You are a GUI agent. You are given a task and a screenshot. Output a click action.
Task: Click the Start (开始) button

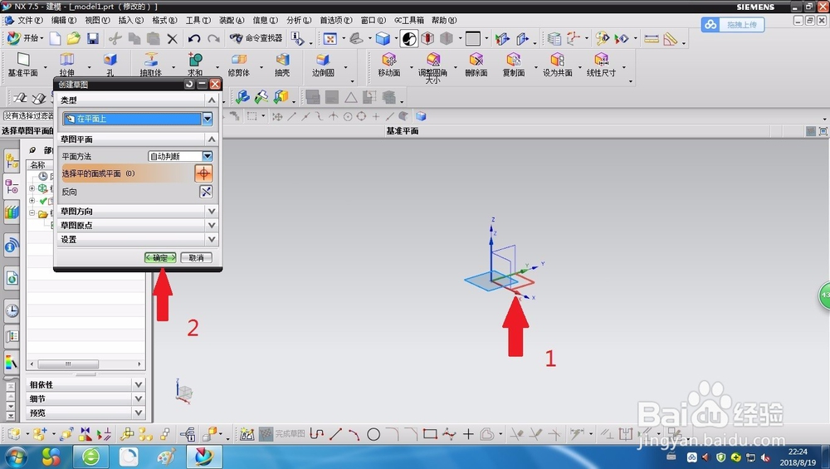coord(24,38)
